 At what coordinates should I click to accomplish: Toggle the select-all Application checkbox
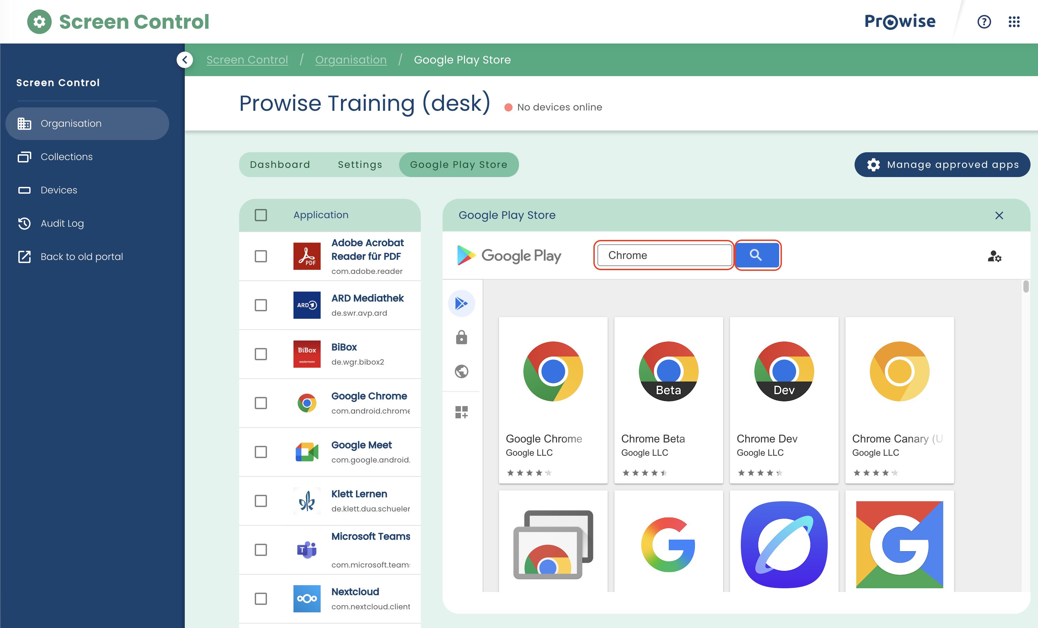261,215
